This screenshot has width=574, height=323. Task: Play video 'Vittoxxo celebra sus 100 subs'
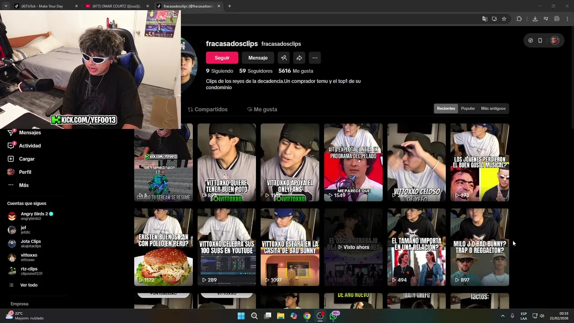(226, 247)
